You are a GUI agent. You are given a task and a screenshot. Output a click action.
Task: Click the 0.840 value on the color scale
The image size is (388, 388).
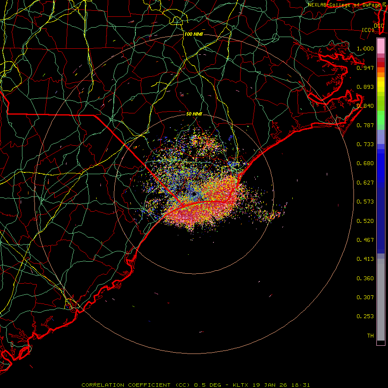[365, 106]
